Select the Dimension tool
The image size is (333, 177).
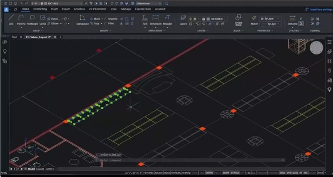pos(156,20)
